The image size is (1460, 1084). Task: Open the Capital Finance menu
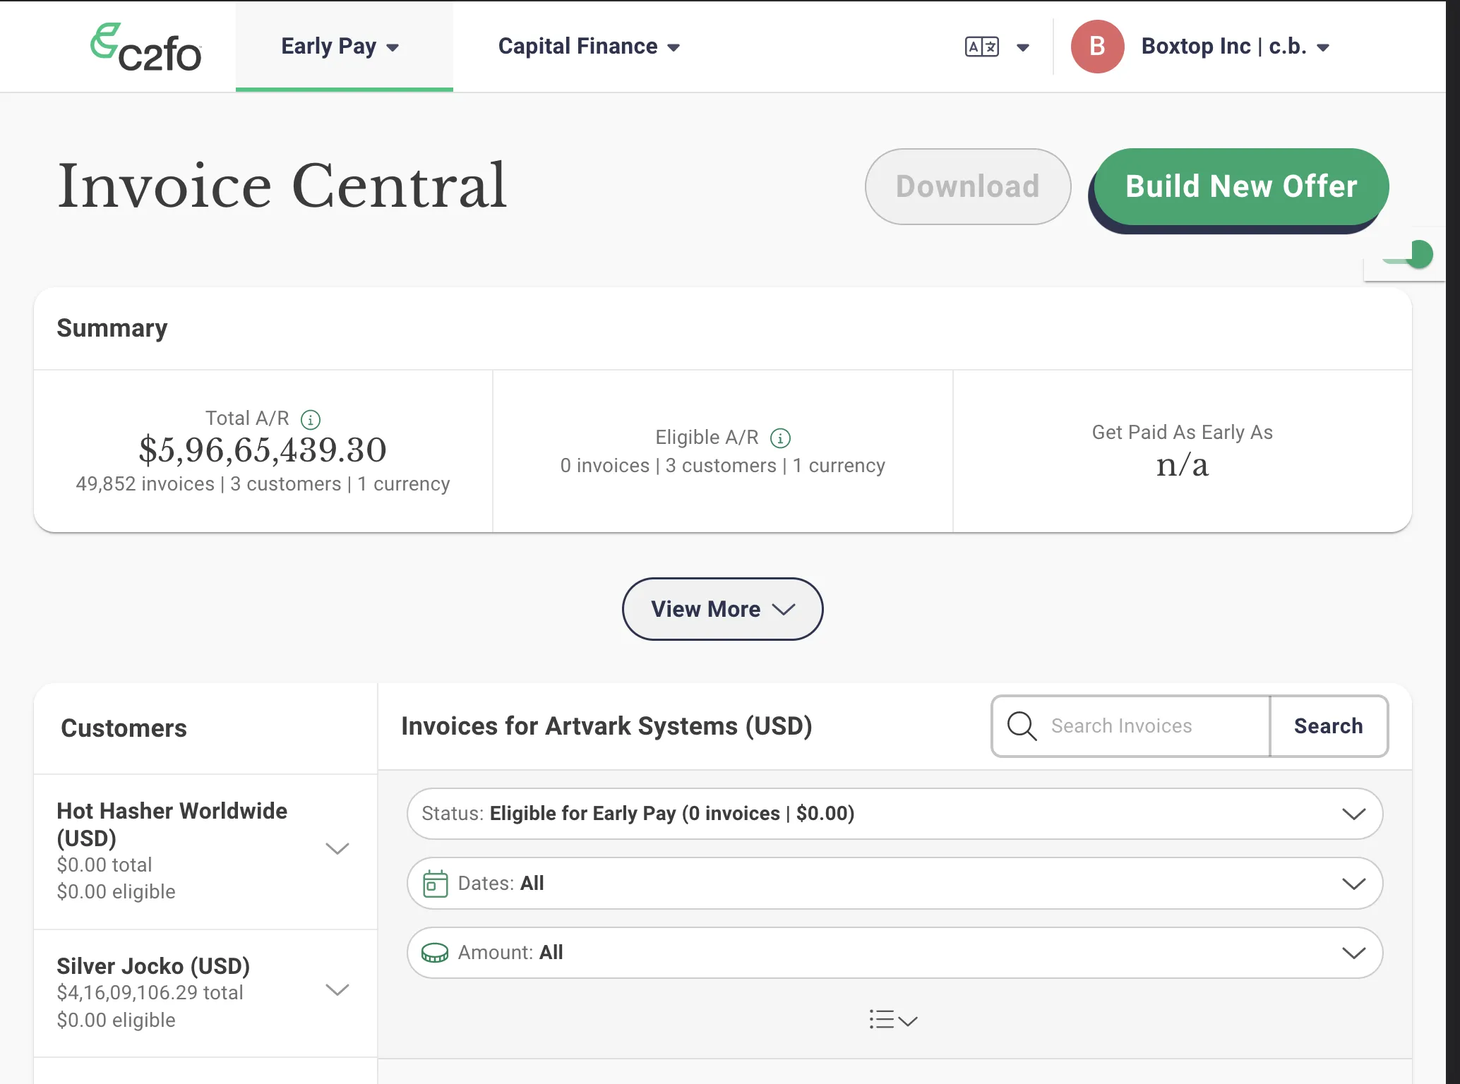[x=590, y=47]
